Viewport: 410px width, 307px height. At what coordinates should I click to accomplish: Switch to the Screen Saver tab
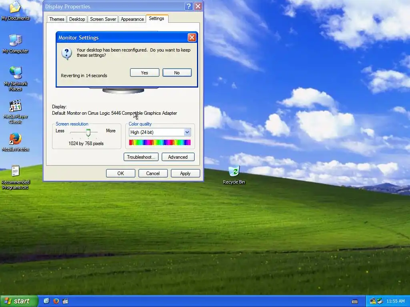[x=103, y=19]
